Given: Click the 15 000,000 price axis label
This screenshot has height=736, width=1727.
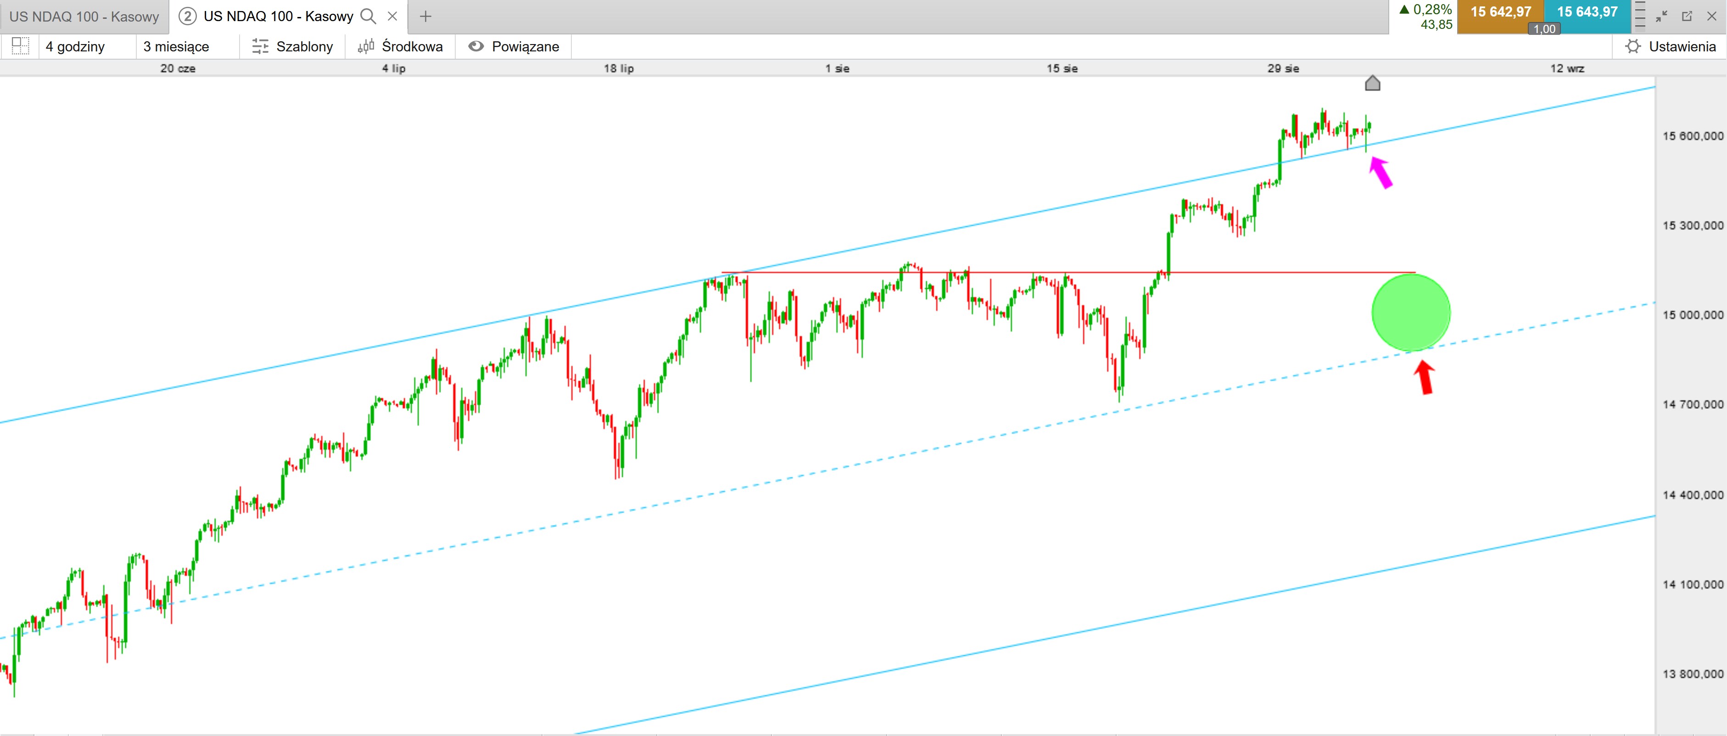Looking at the screenshot, I should click(x=1692, y=315).
